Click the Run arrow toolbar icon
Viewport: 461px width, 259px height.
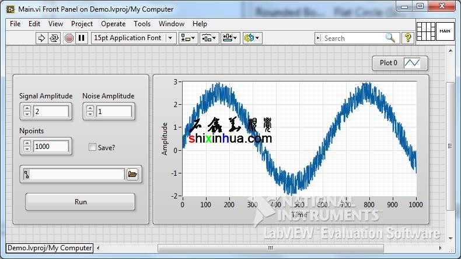(41, 38)
